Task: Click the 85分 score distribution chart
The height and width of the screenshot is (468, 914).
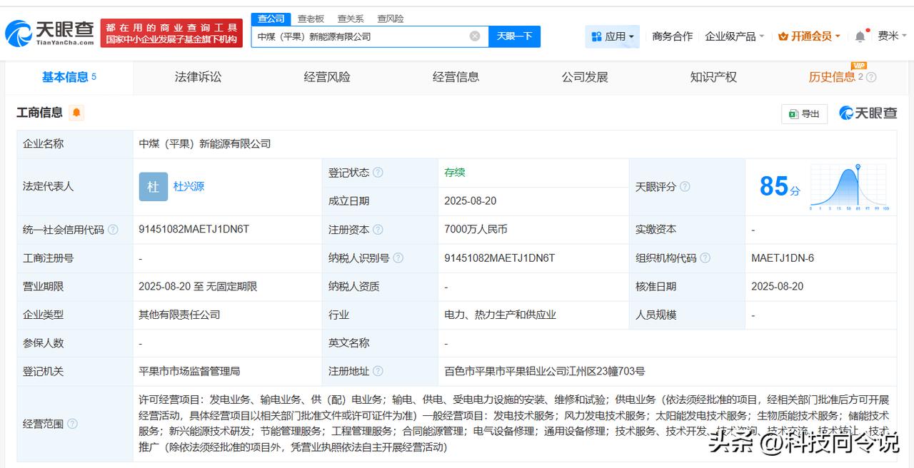Action: click(850, 187)
